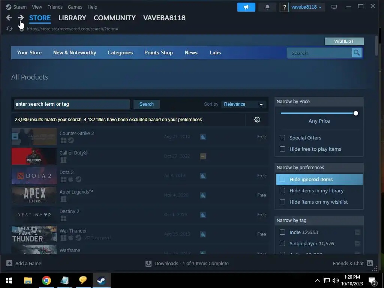Exclude the Singleplayer tag
The height and width of the screenshot is (288, 384).
coord(357,243)
